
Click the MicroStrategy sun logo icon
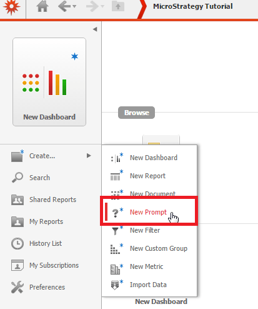click(12, 7)
